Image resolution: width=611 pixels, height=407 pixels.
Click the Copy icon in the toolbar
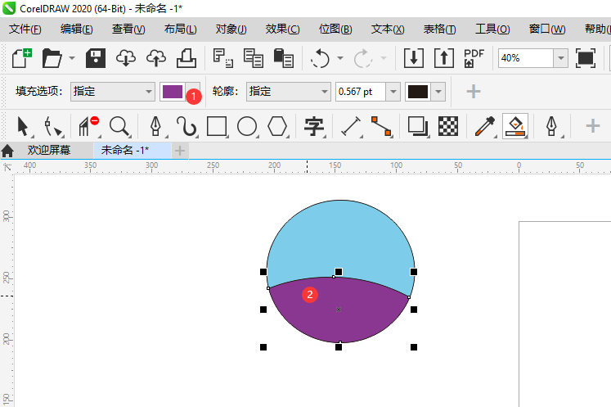click(x=254, y=58)
